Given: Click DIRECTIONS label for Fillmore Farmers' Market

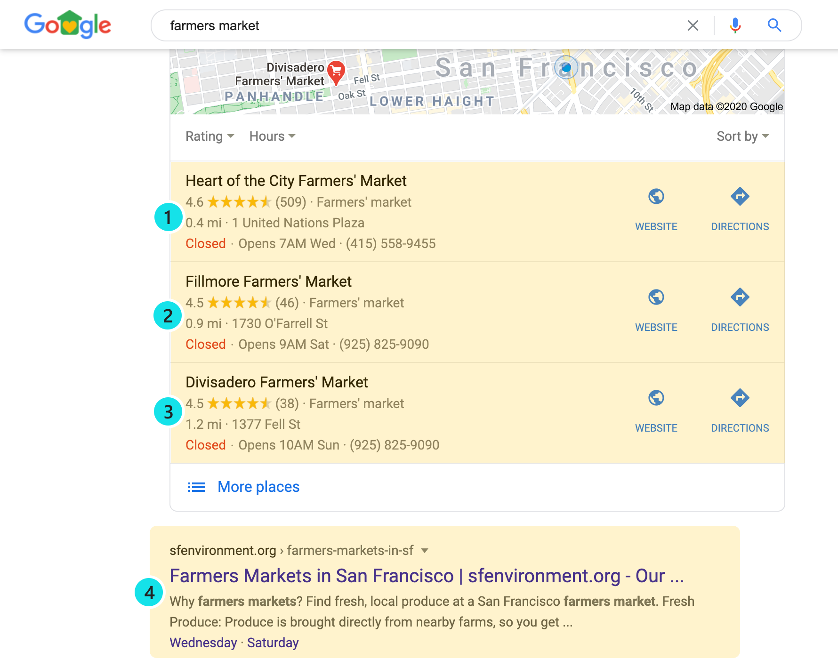Looking at the screenshot, I should point(740,328).
